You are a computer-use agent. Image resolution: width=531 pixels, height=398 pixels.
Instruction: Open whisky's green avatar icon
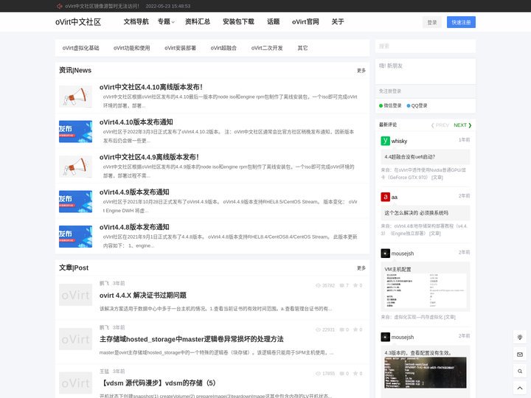click(386, 141)
